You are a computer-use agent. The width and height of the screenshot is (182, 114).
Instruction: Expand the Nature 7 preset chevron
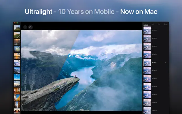click(x=166, y=62)
